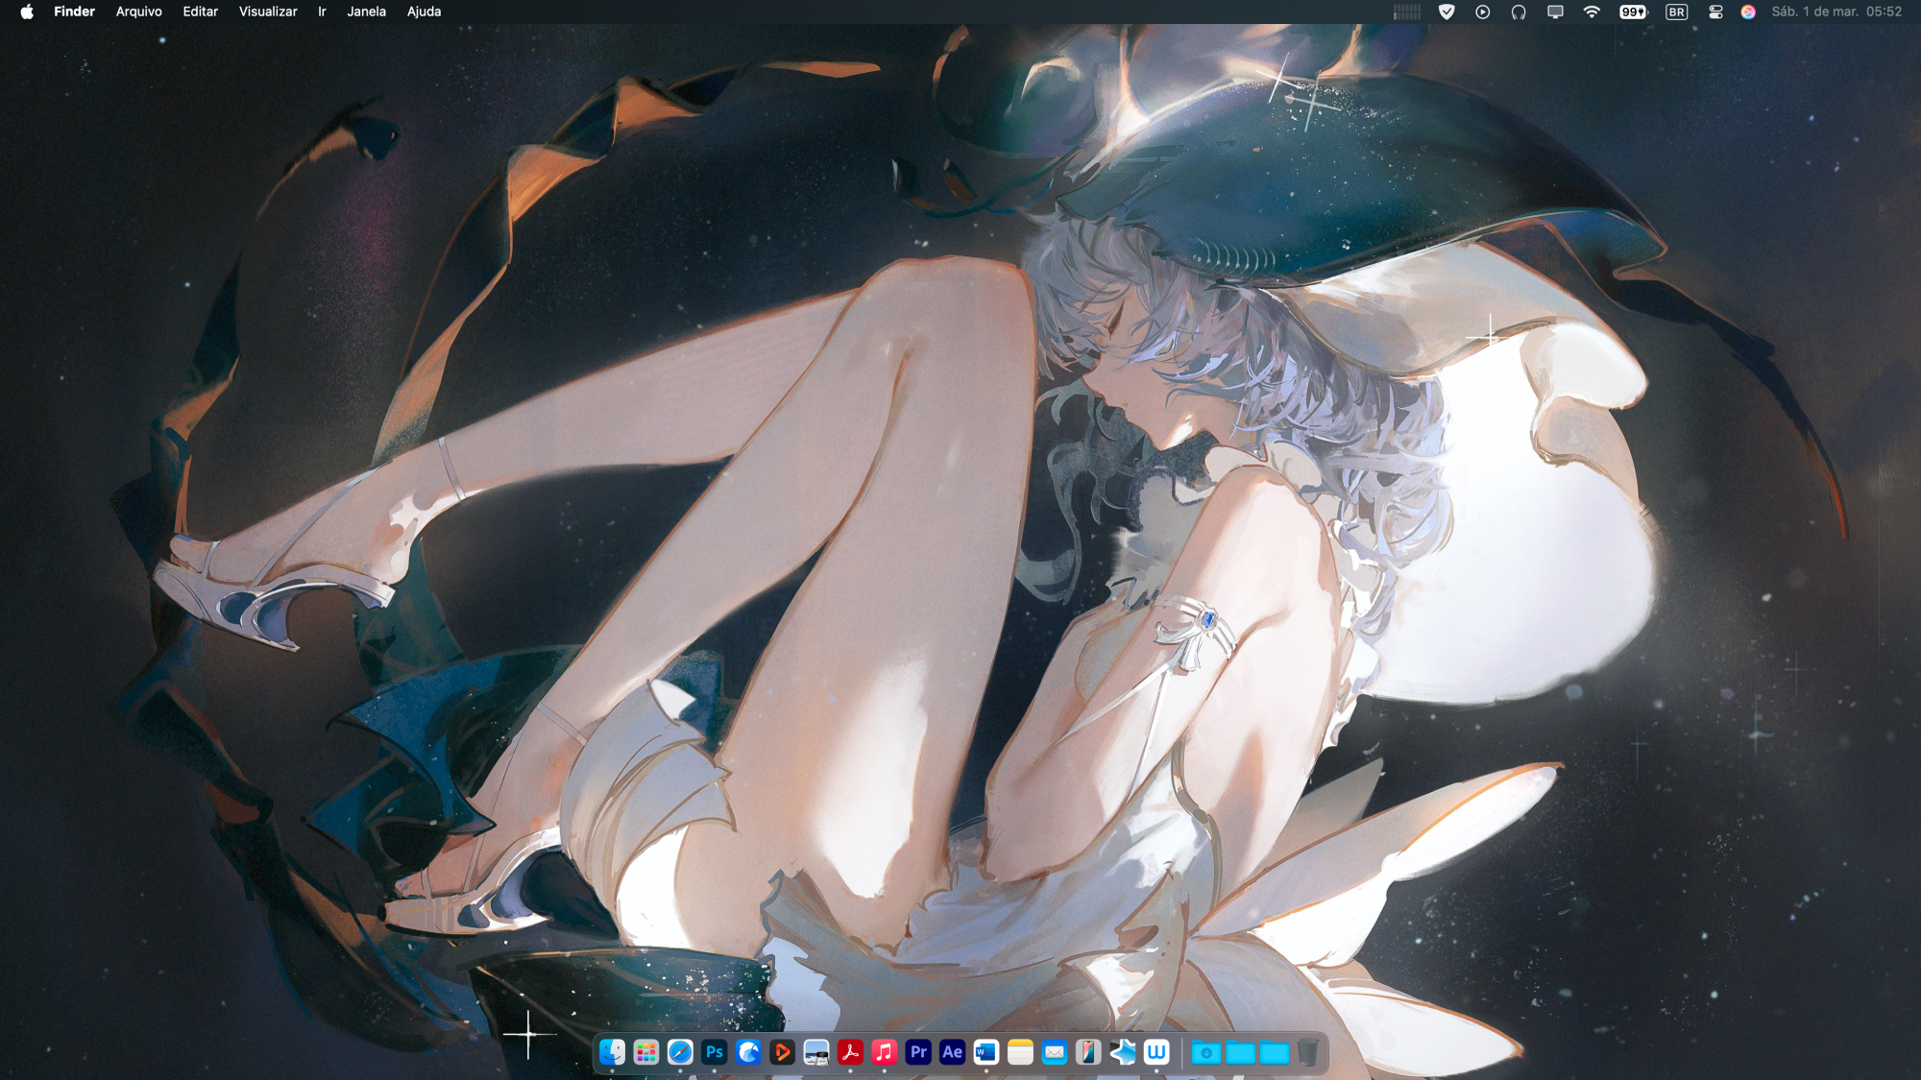Open the Notes app in dock
The height and width of the screenshot is (1080, 1921).
coord(1020,1052)
